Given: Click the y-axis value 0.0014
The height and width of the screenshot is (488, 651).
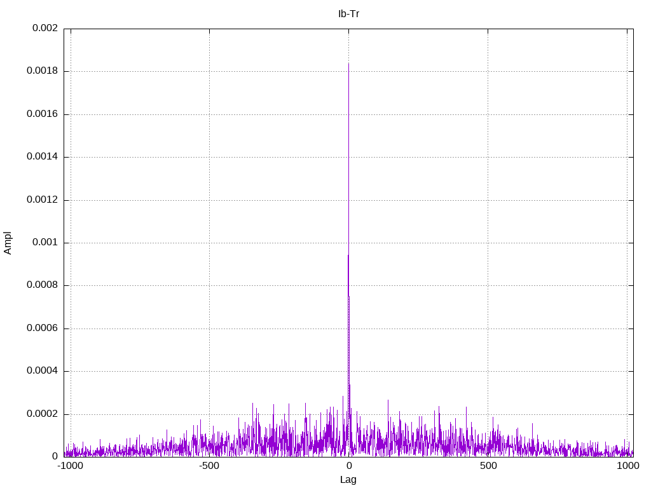Looking at the screenshot, I should pyautogui.click(x=42, y=157).
